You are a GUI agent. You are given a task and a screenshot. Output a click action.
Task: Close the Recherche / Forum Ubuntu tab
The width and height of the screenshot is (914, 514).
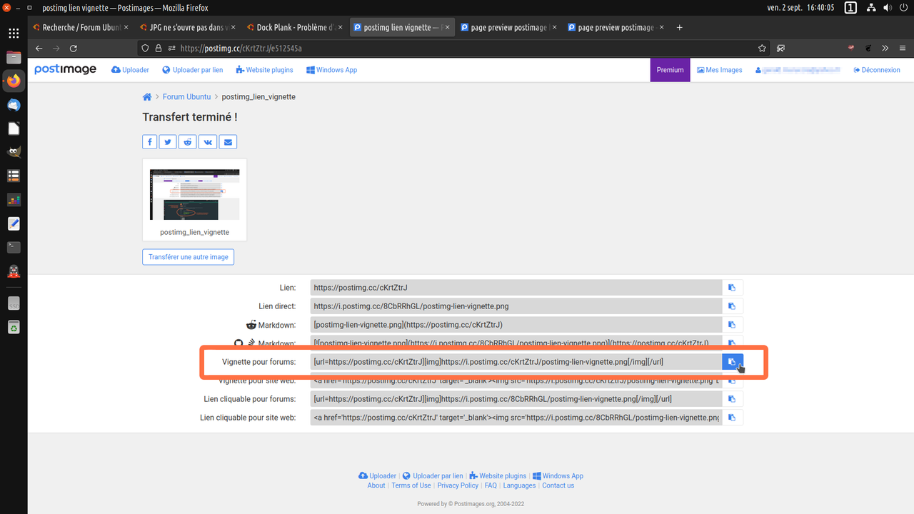coord(126,28)
